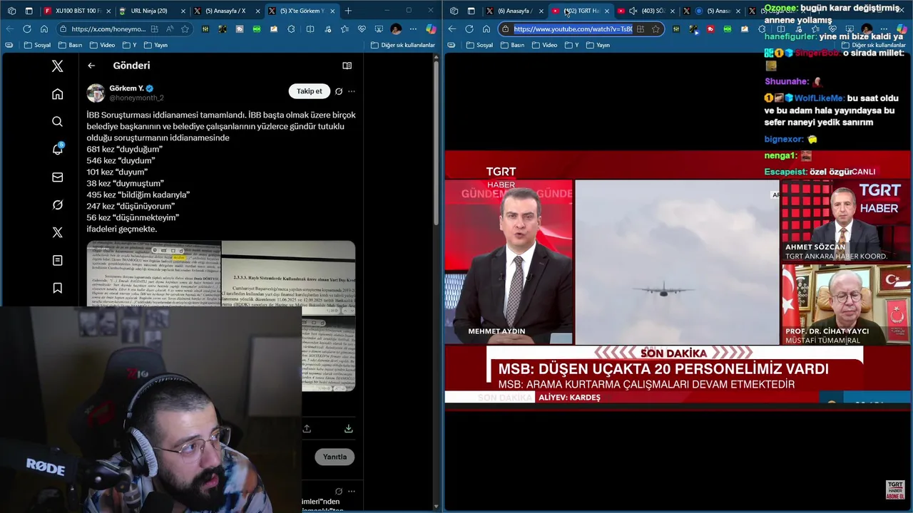913x513 pixels.
Task: Click Yanıtla reply button
Action: click(x=335, y=457)
